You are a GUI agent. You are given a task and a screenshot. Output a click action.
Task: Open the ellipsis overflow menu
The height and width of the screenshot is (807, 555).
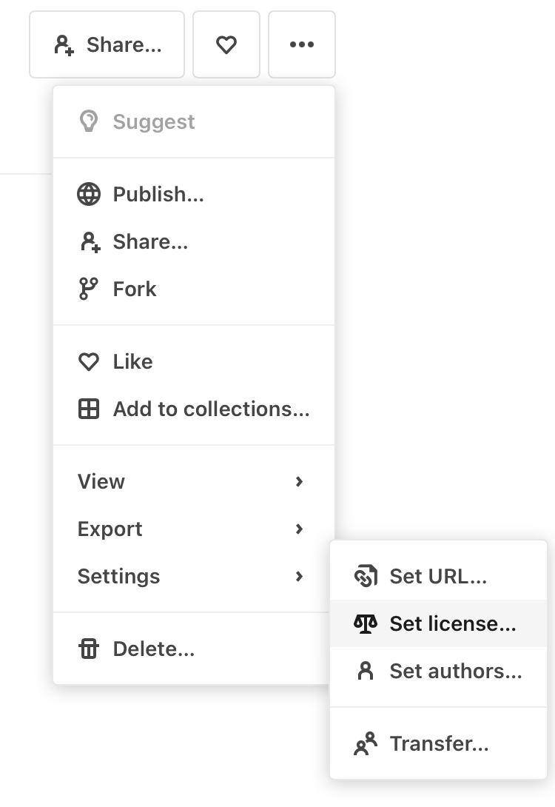[x=302, y=44]
